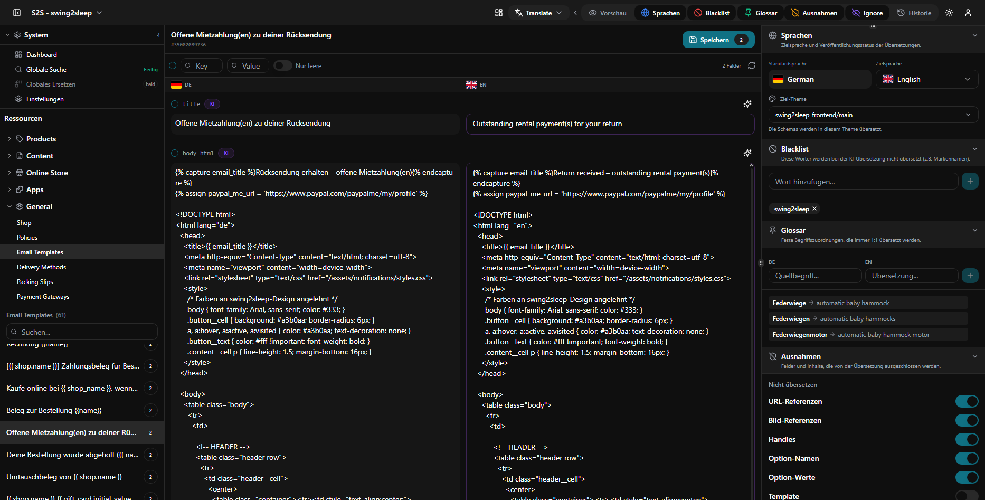Collapse the Sprachen panel chevron
The image size is (985, 500).
point(974,35)
